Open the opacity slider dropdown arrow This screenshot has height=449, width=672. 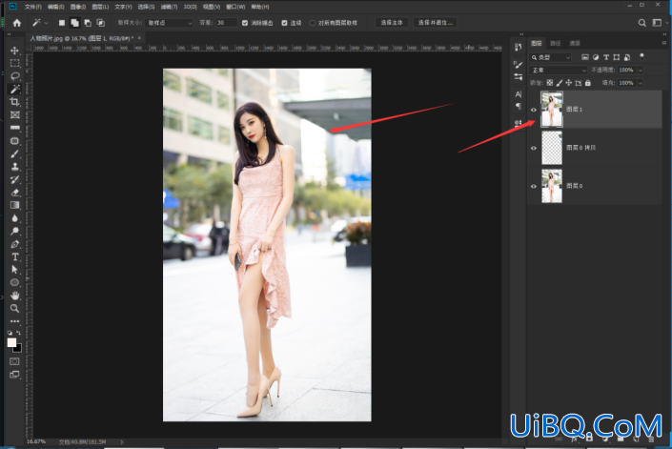click(x=641, y=70)
